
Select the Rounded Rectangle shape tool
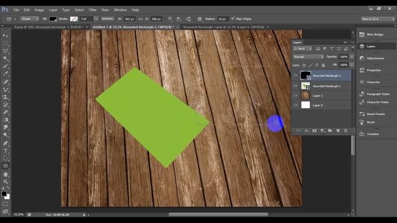pyautogui.click(x=6, y=166)
